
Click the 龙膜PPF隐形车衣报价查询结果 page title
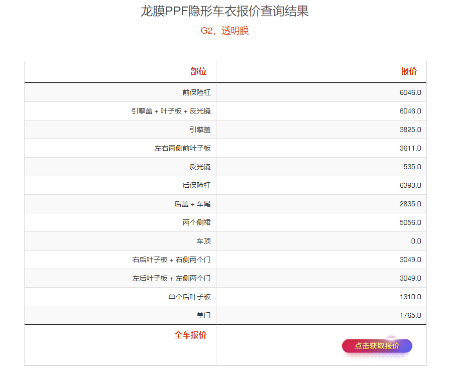pyautogui.click(x=224, y=11)
